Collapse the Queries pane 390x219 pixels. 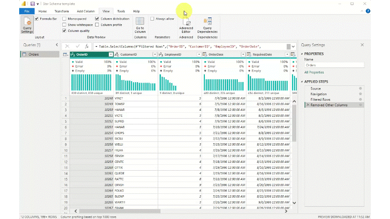pyautogui.click(x=57, y=45)
